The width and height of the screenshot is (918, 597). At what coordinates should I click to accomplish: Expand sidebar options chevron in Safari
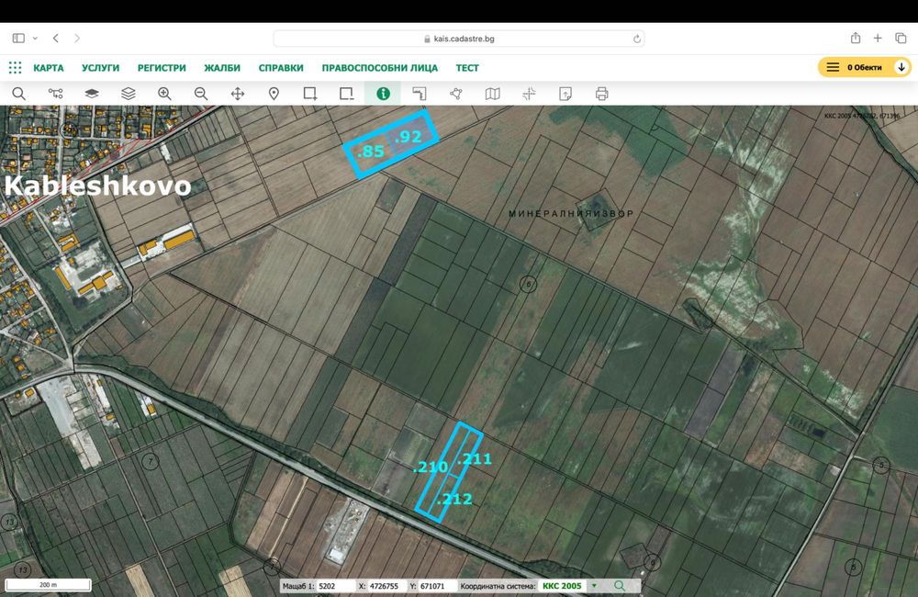click(35, 38)
